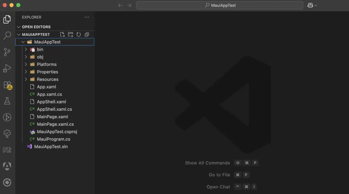This screenshot has width=349, height=194.
Task: Expand the Open Editors section
Action: 36,27
